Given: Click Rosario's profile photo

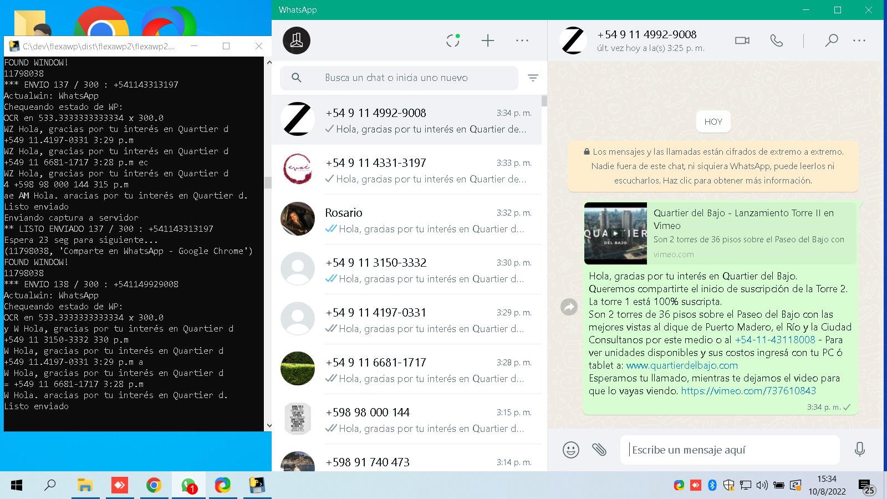Looking at the screenshot, I should pyautogui.click(x=298, y=218).
